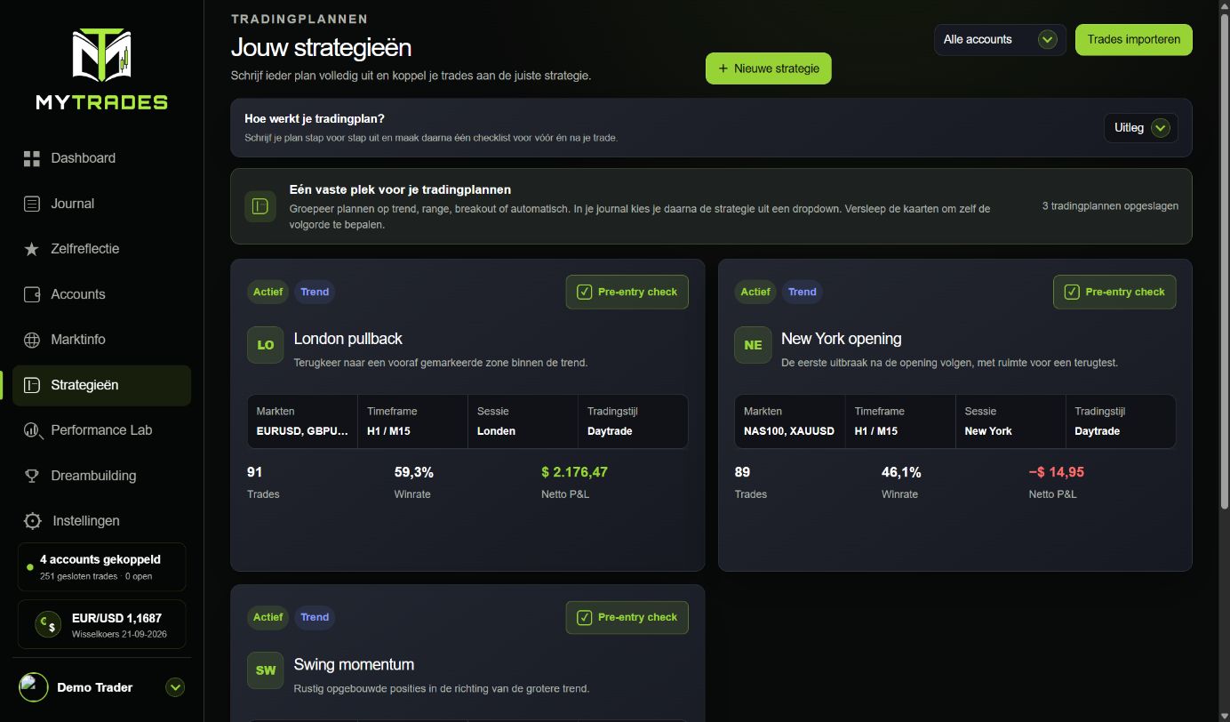The height and width of the screenshot is (722, 1230).
Task: Click the 59,3% winrate value
Action: pos(414,472)
